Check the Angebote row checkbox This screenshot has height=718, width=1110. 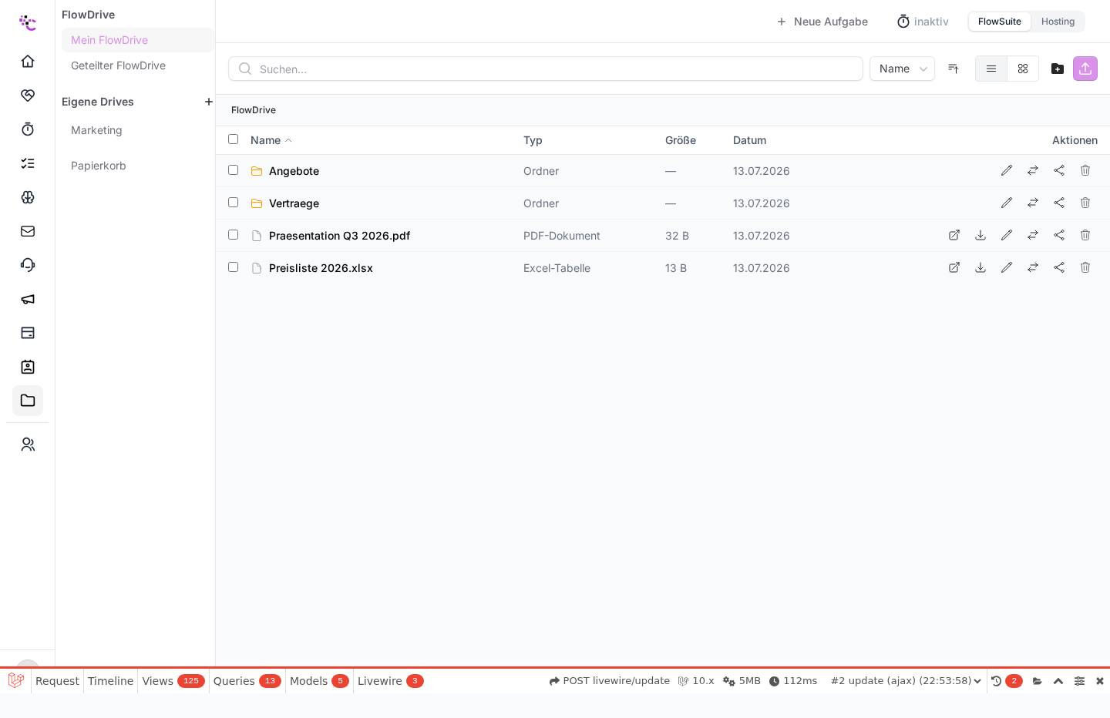click(233, 170)
